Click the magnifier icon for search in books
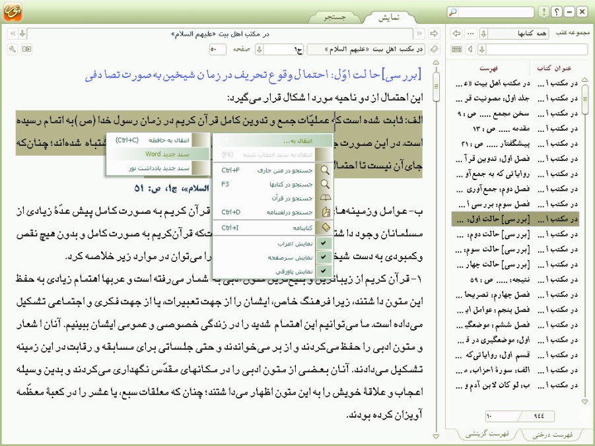The image size is (595, 446). click(325, 184)
